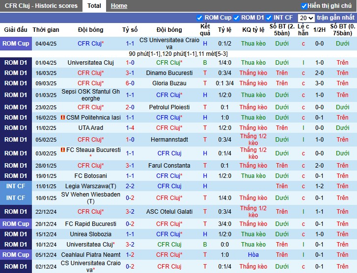Click the date 22/12/24
Image resolution: width=357 pixels, height=273 pixels.
pos(46,211)
